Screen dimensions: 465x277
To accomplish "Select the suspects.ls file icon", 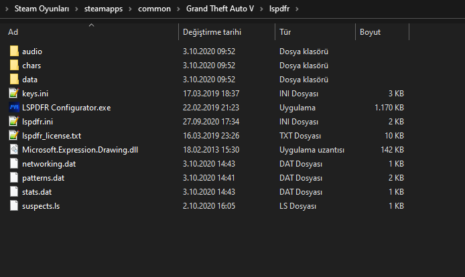I will pyautogui.click(x=14, y=206).
